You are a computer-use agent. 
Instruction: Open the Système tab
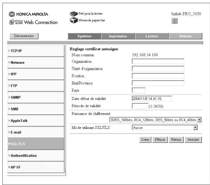click(85, 36)
